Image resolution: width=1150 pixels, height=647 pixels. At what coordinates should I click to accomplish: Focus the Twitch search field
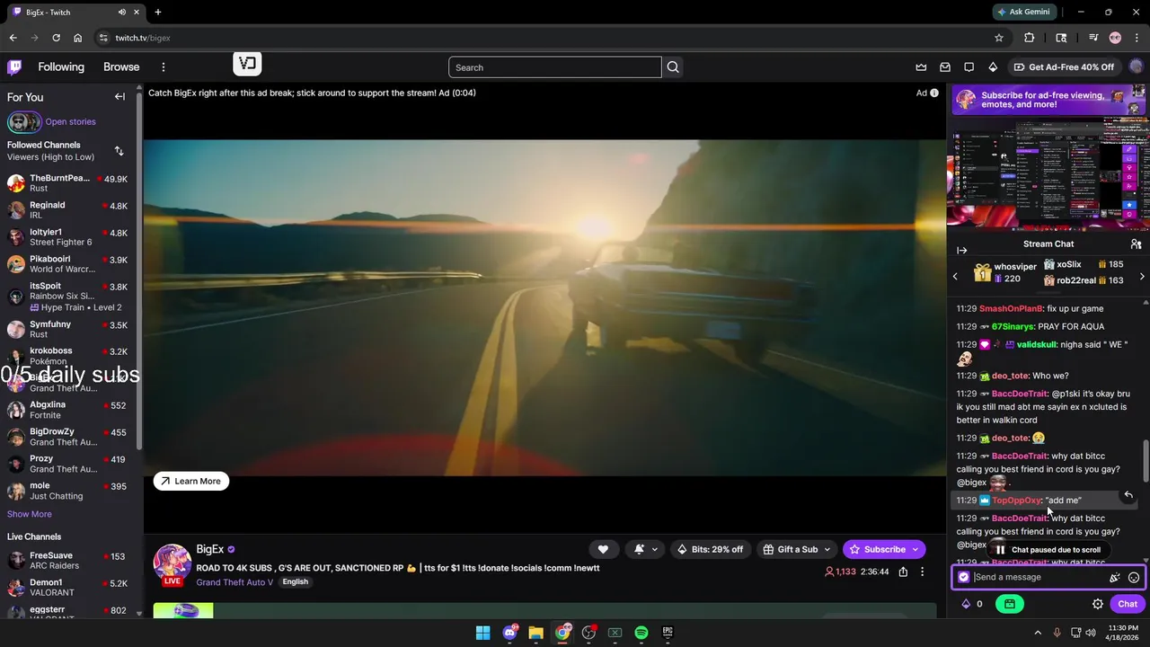coord(554,67)
